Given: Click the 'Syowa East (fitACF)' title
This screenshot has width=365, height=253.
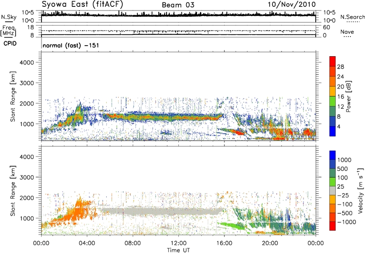Looking at the screenshot, I should pos(82,4).
